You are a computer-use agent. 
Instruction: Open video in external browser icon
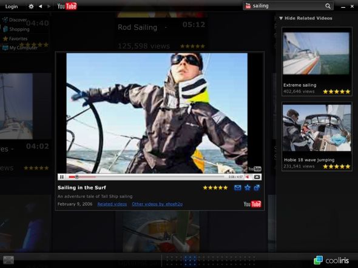point(257,187)
